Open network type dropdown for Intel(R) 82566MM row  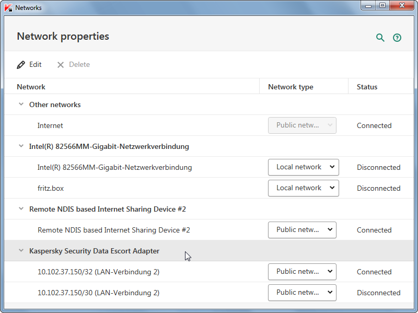[304, 167]
